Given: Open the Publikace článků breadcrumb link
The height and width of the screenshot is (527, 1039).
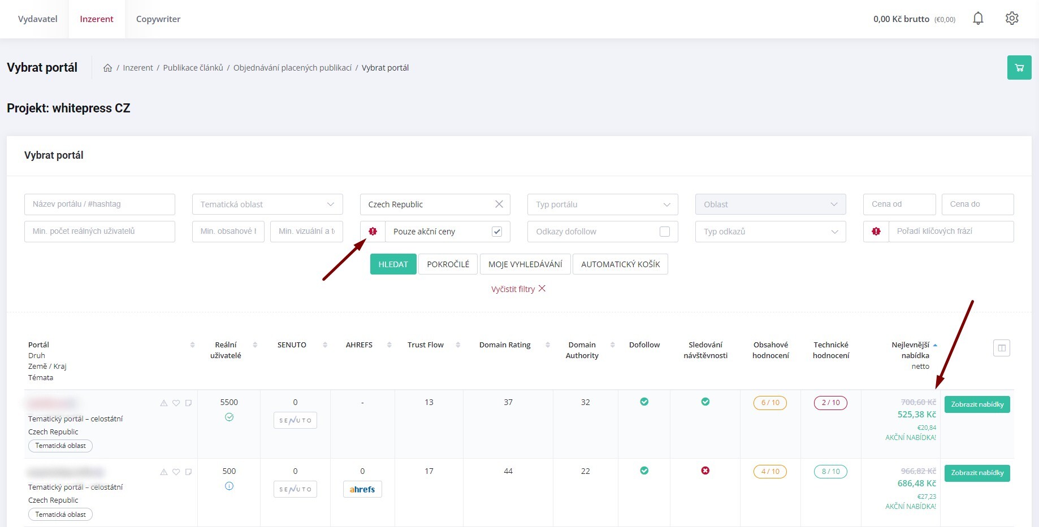Looking at the screenshot, I should point(193,68).
